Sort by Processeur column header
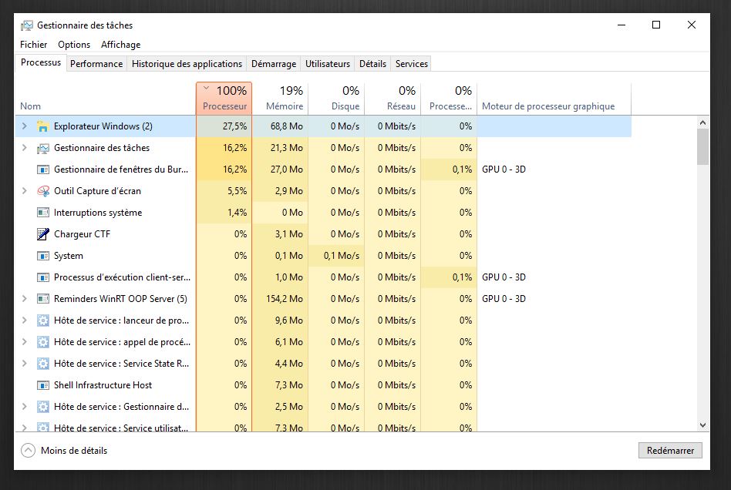 [x=224, y=99]
